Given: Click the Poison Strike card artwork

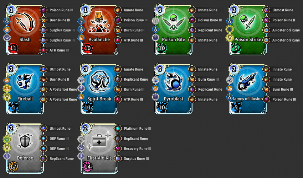Looking at the screenshot, I should 248,22.
